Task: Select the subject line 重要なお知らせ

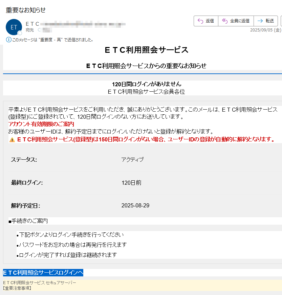Action: click(x=26, y=10)
